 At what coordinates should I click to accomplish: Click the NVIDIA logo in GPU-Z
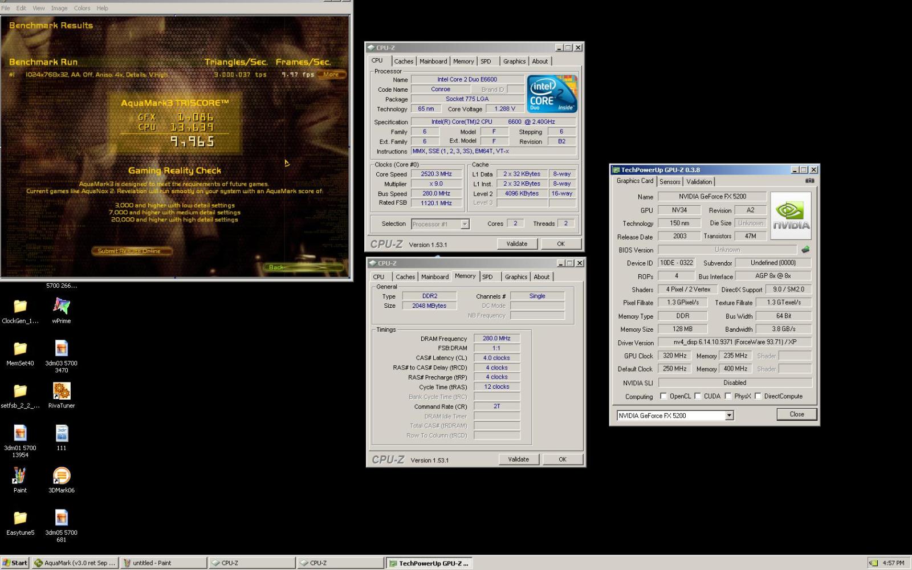point(791,216)
